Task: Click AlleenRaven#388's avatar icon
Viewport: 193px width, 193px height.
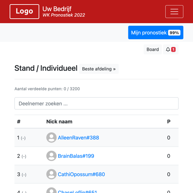Action: [51, 138]
